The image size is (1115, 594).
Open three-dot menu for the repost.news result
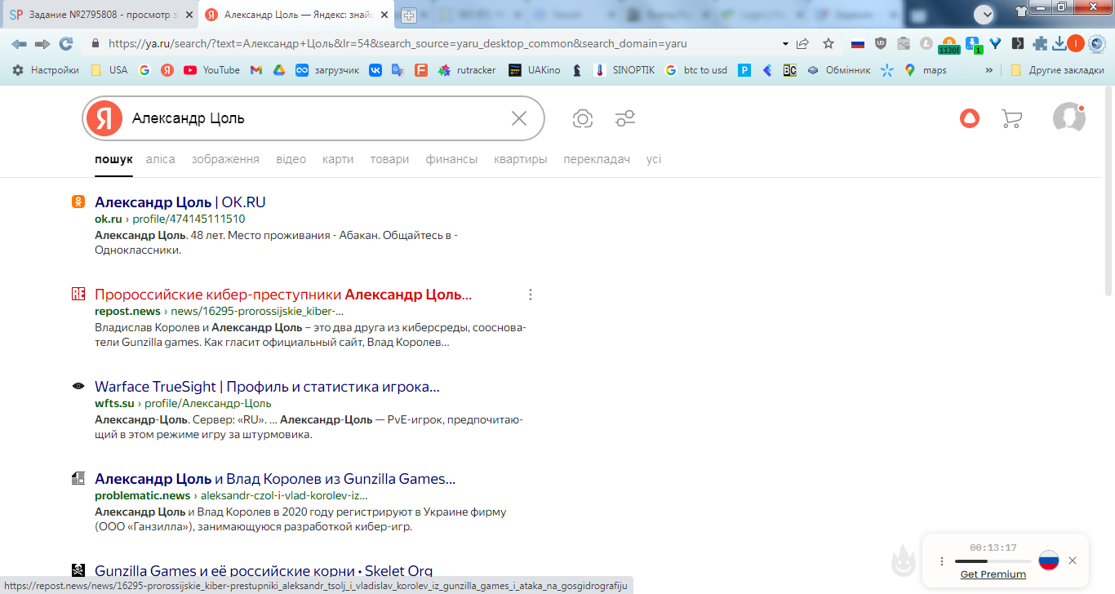(x=531, y=295)
